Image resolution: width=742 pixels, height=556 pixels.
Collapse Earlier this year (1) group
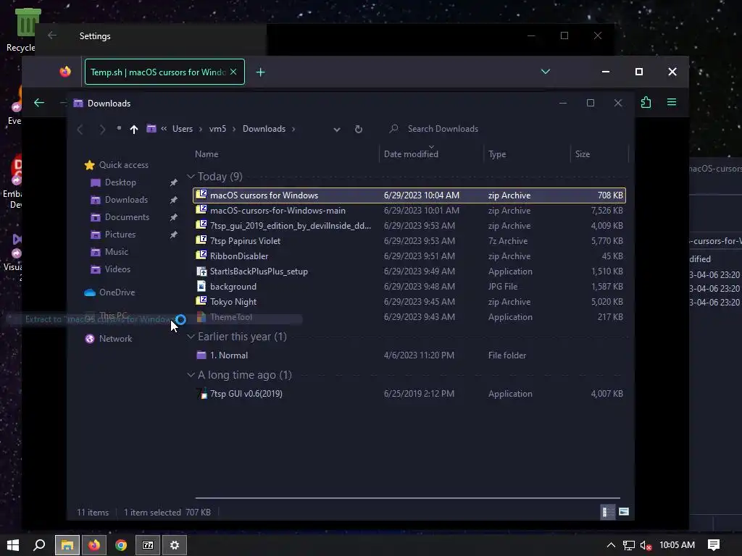[x=191, y=336]
